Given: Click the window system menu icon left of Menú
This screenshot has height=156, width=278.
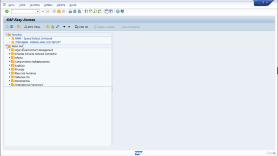Looking at the screenshot, I should coord(4,5).
